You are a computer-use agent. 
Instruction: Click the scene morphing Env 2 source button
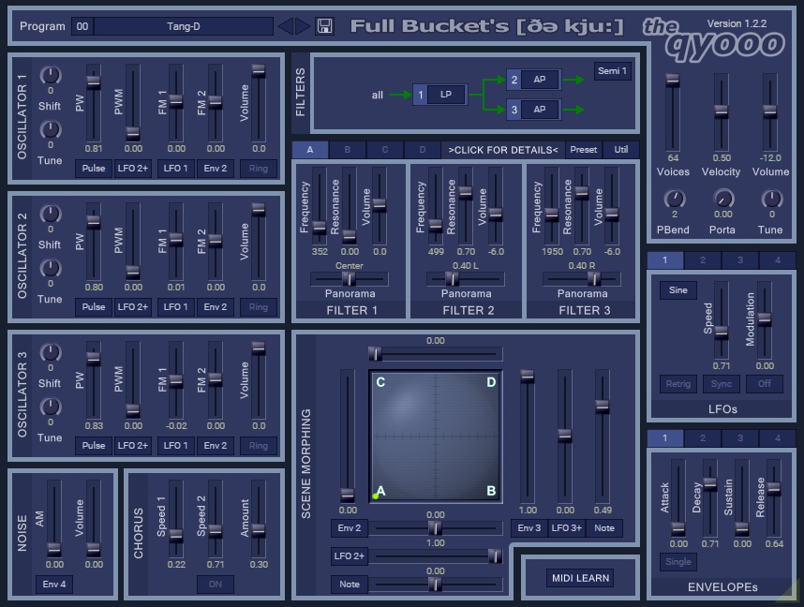[x=350, y=528]
